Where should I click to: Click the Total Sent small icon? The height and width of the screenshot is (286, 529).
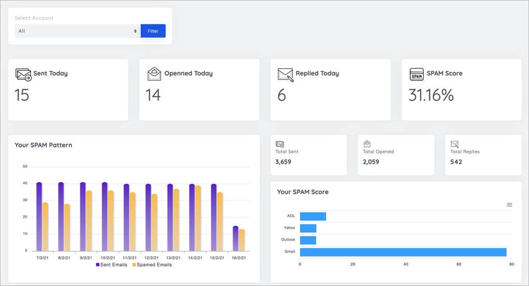point(279,144)
